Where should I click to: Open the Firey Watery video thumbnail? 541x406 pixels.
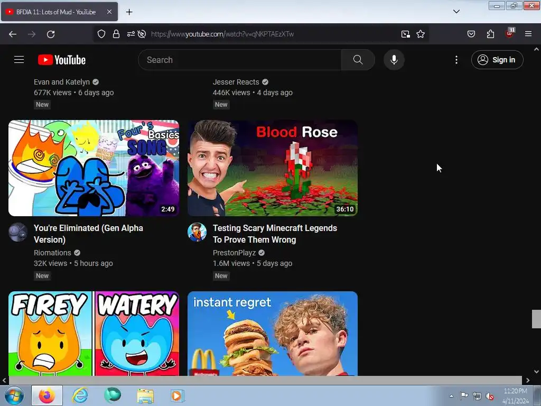(94, 334)
